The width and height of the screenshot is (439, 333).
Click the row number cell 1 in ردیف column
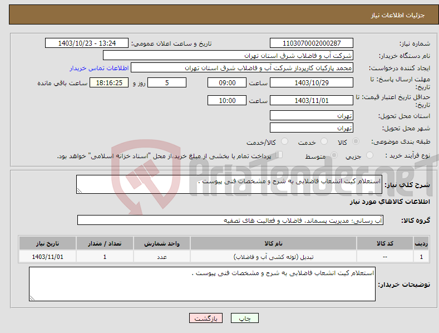click(421, 257)
